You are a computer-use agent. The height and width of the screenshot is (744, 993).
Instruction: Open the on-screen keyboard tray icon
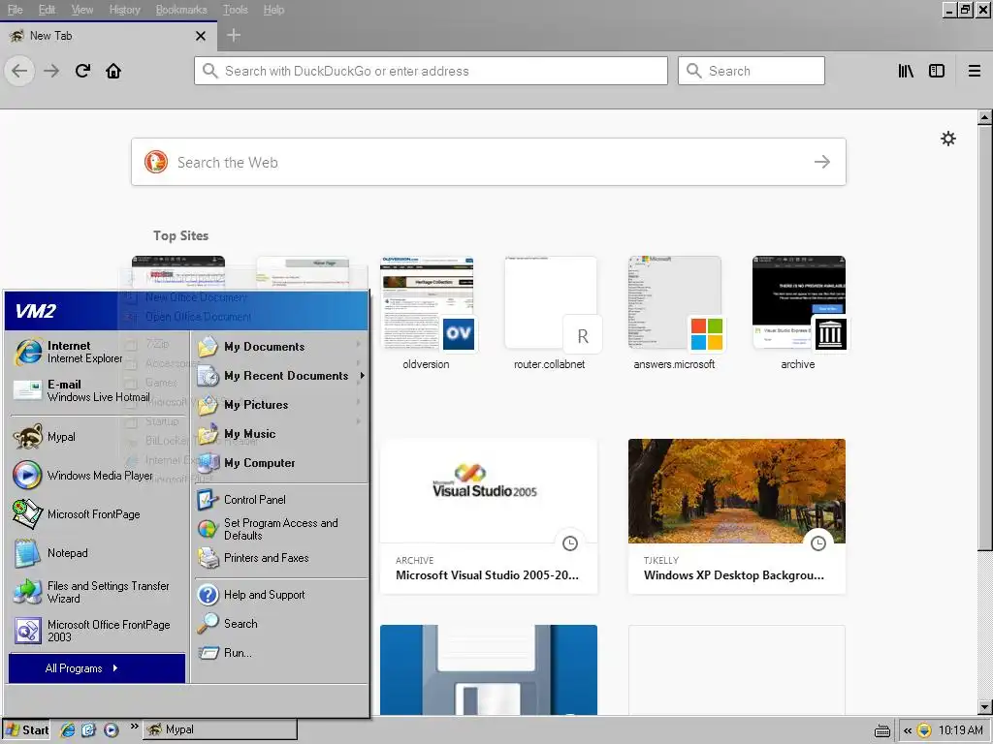tap(882, 731)
